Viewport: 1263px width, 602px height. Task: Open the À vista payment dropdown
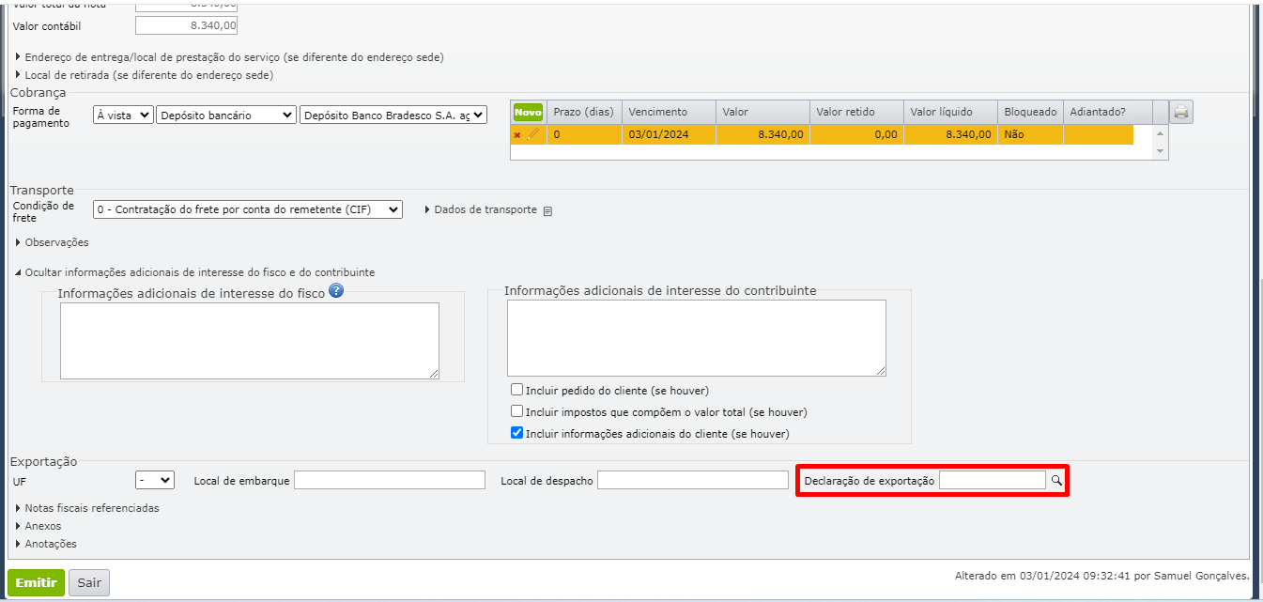pos(123,115)
